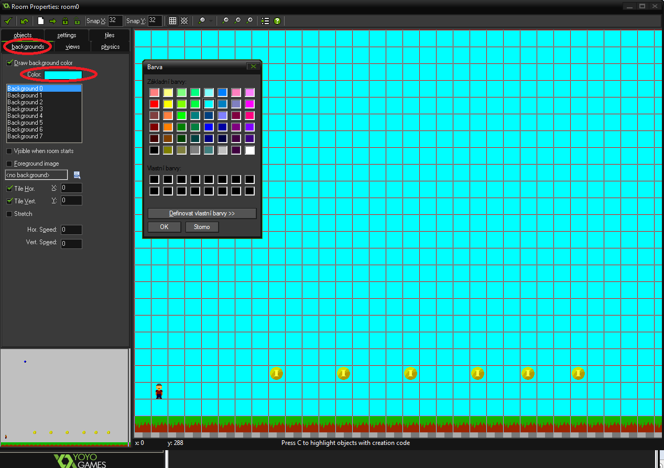Click the Y offset input field
The height and width of the screenshot is (468, 664).
point(71,200)
